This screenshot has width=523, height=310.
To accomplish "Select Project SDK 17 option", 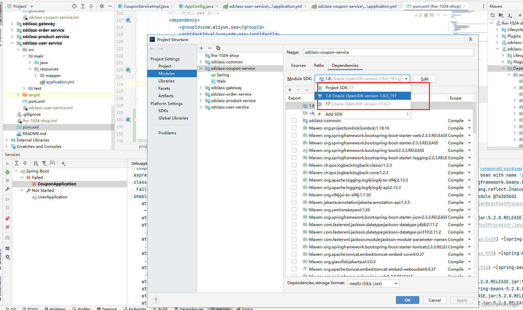I will [x=362, y=88].
